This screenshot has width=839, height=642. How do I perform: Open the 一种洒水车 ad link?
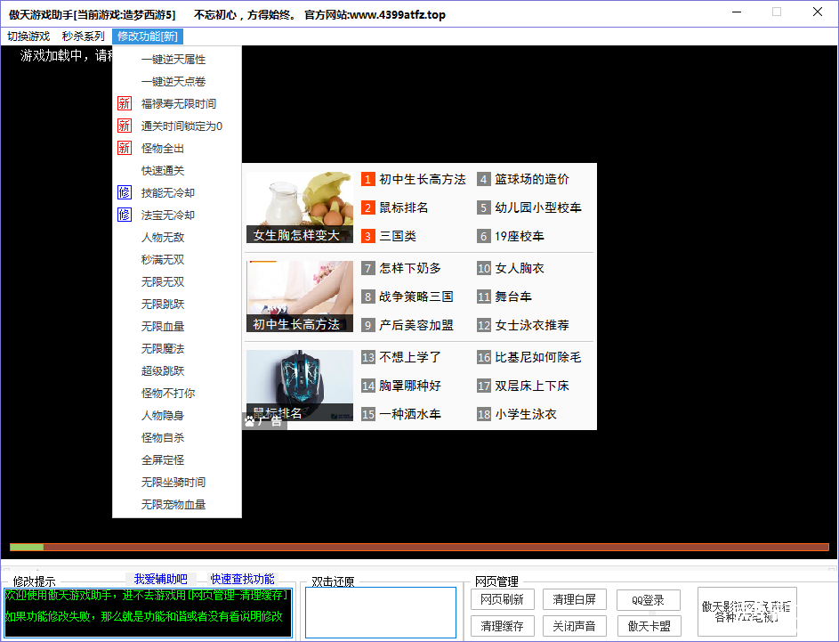410,414
